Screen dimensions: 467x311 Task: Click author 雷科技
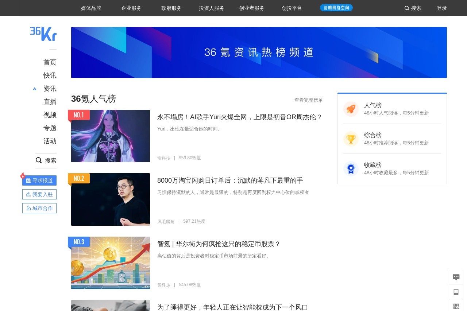pos(164,158)
